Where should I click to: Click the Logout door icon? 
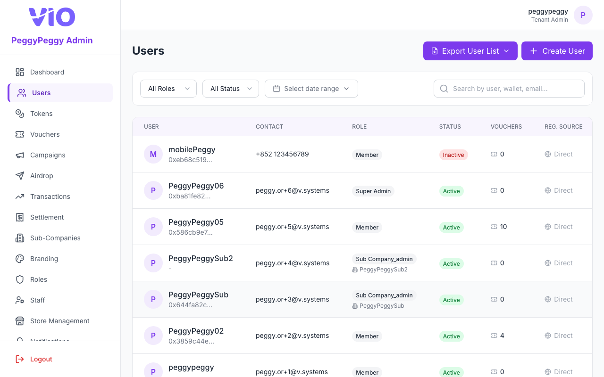click(20, 359)
